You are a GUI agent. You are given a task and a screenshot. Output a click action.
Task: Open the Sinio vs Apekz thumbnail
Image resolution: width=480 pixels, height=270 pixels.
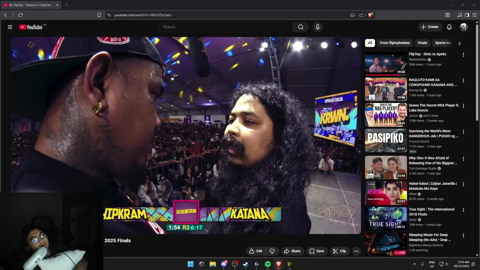(x=386, y=63)
